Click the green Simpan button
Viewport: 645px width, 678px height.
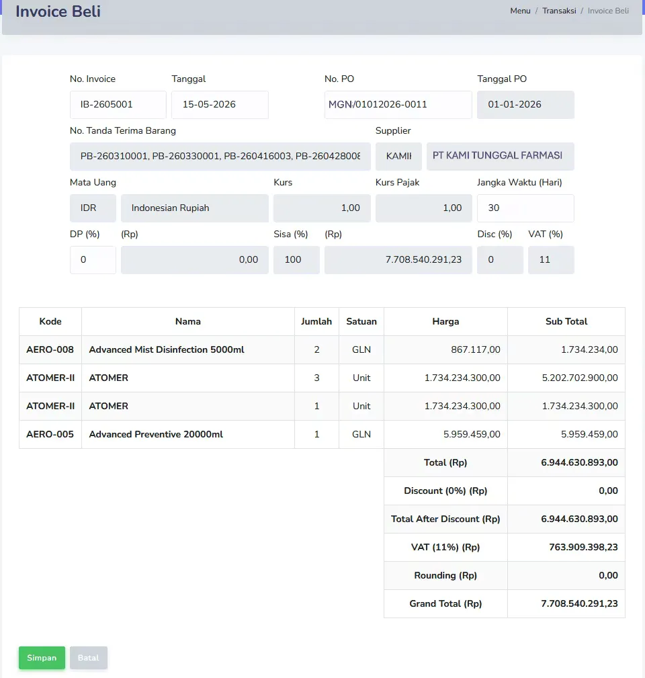tap(42, 658)
